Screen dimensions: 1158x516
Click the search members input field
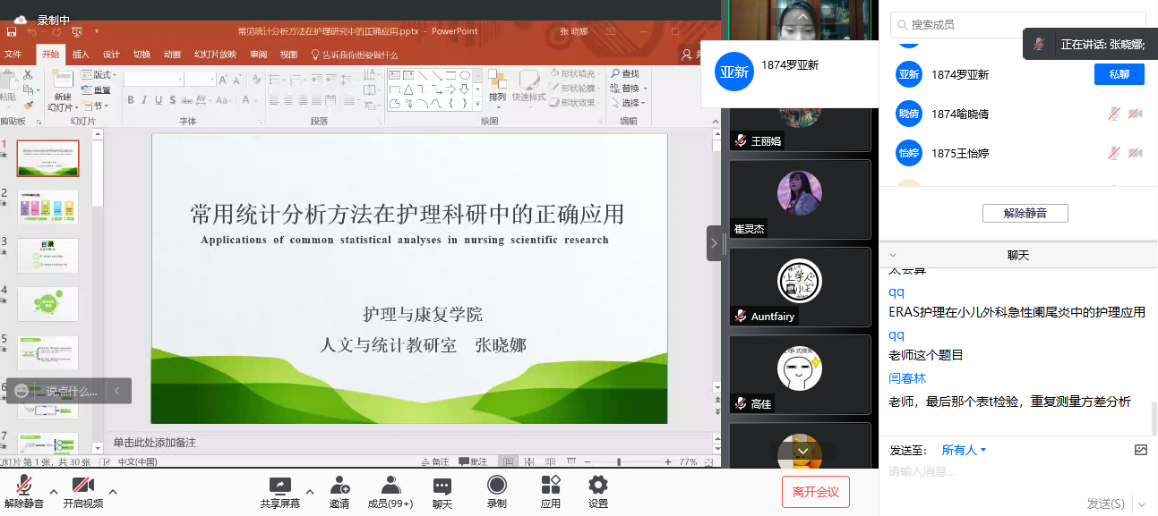(1021, 24)
